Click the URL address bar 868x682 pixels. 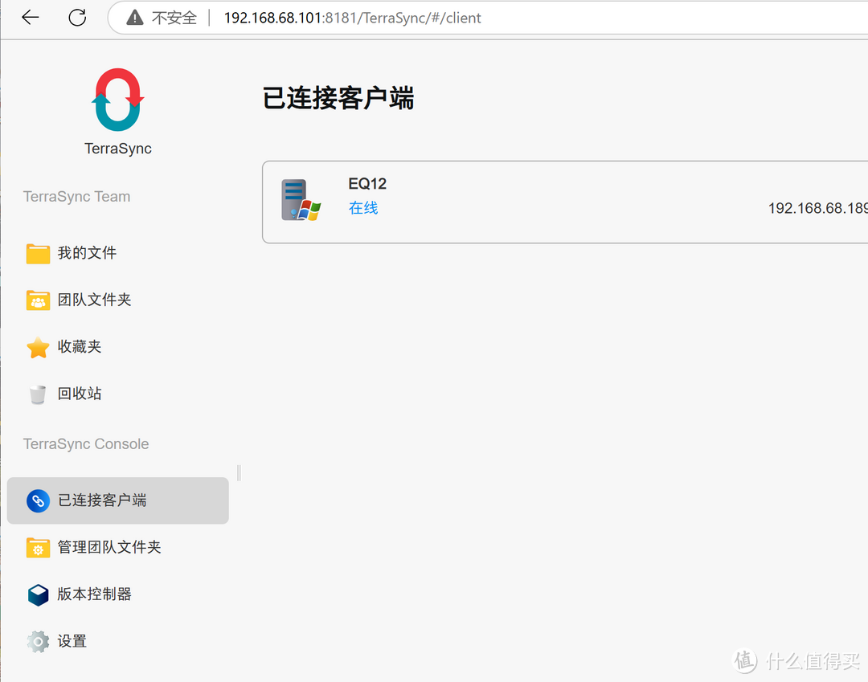tap(489, 18)
